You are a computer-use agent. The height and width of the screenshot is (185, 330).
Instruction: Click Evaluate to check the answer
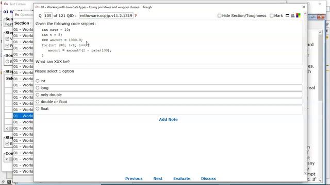tap(182, 178)
